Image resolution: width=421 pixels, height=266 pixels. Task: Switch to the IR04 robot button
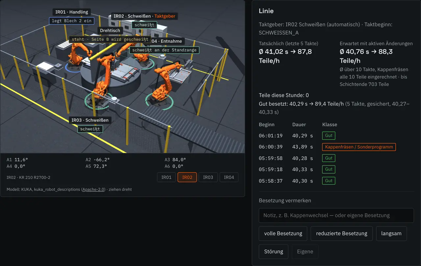coord(229,177)
